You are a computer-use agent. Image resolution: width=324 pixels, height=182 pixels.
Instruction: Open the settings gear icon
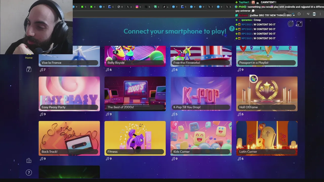coord(291,24)
